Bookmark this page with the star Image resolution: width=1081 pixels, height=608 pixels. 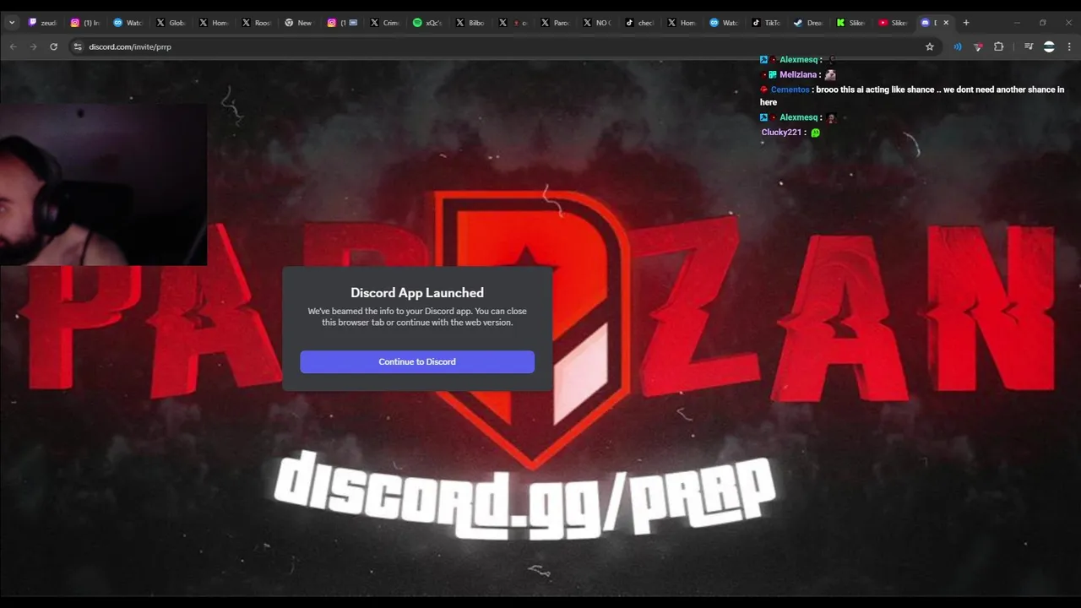pos(930,46)
